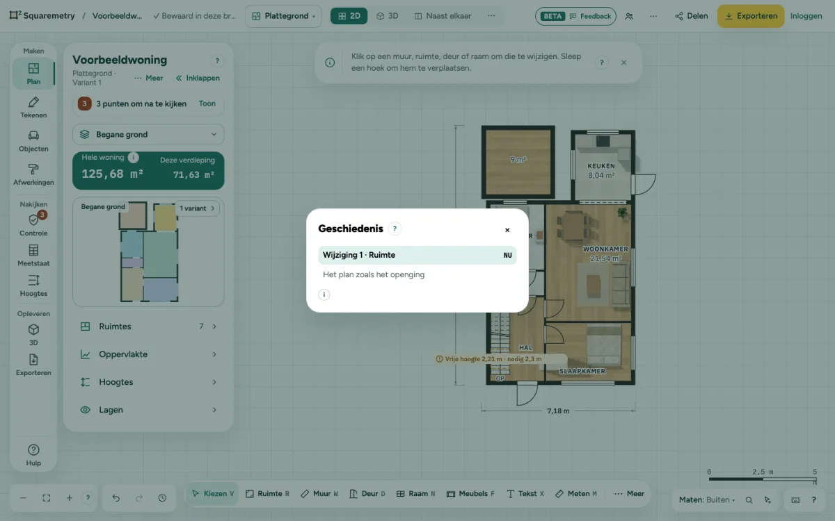Screen dimensions: 835x521
Task: Open the Meetstaat table icon
Action: [33, 256]
